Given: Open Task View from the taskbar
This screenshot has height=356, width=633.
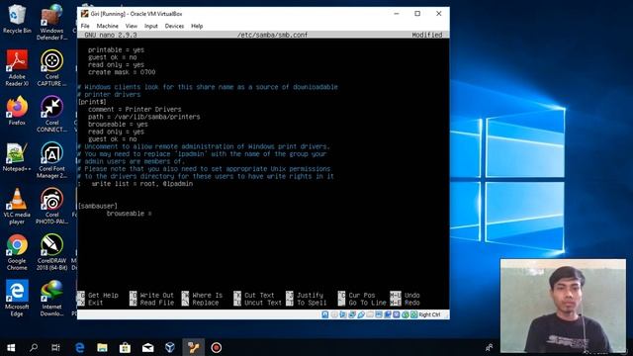Looking at the screenshot, I should (x=55, y=347).
